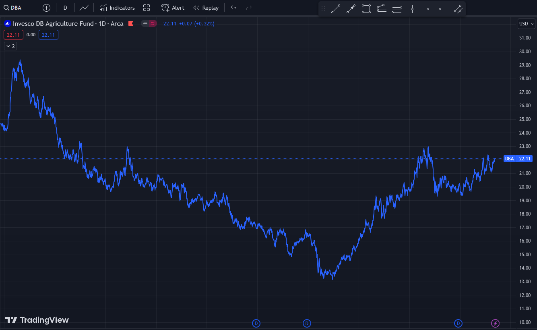This screenshot has width=537, height=330.
Task: Open the D time interval selector
Action: (65, 8)
